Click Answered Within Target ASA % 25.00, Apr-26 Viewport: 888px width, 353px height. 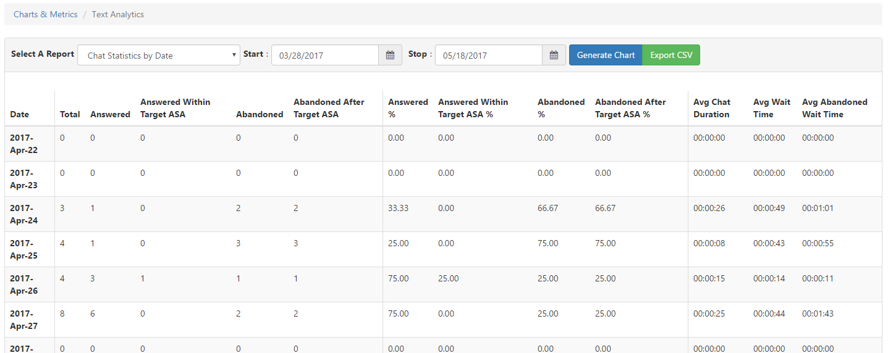pos(448,278)
